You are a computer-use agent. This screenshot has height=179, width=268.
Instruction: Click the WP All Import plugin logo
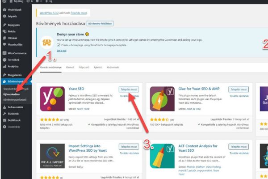52,156
